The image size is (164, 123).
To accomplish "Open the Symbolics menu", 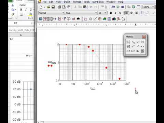I will [x=98, y=2].
